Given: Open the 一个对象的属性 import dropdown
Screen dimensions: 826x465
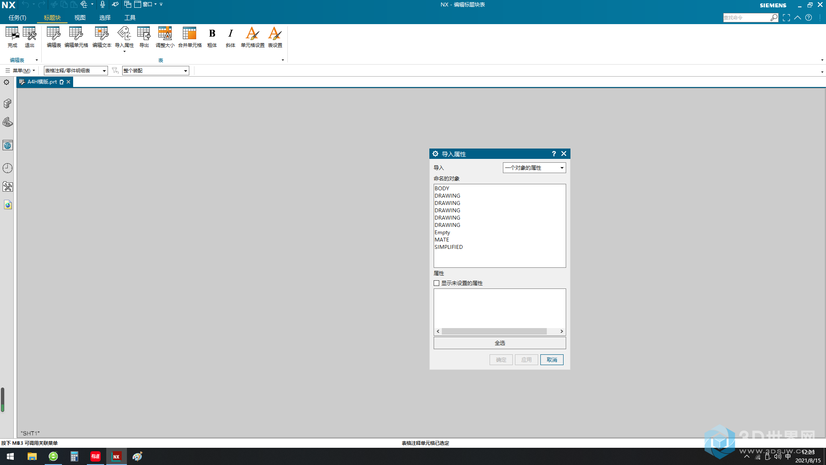Looking at the screenshot, I should pos(534,168).
